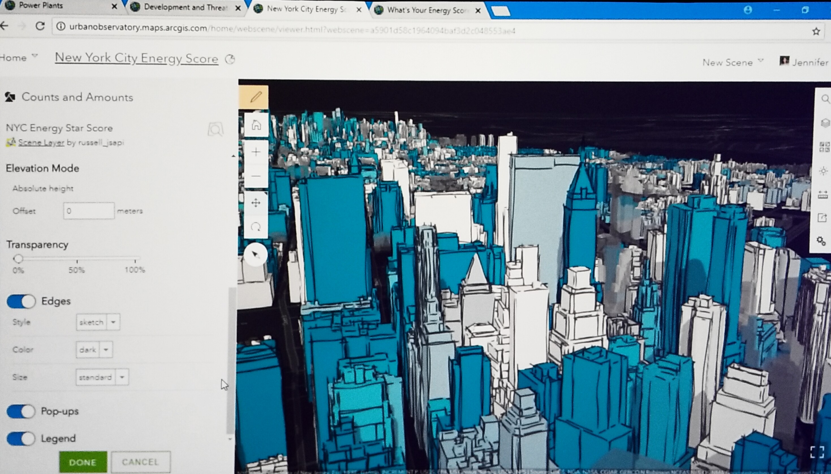This screenshot has width=831, height=474.
Task: Open the edge Size standard dropdown
Action: 102,377
